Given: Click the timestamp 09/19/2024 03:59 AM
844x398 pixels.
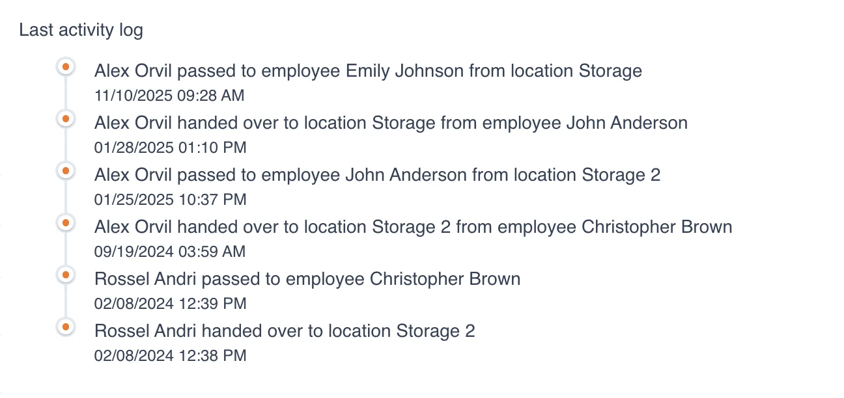Looking at the screenshot, I should [170, 252].
